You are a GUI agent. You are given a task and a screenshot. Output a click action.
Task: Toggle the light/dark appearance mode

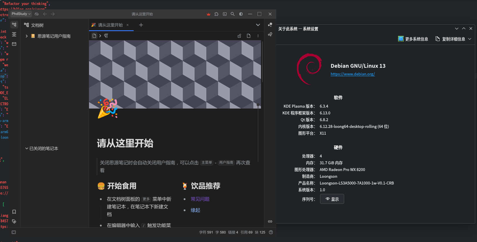click(241, 14)
